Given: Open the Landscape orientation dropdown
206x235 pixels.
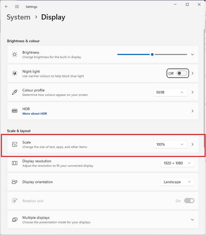Looking at the screenshot, I should pyautogui.click(x=177, y=182).
